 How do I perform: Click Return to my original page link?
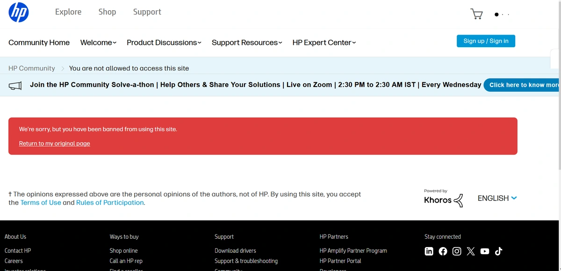(x=54, y=143)
